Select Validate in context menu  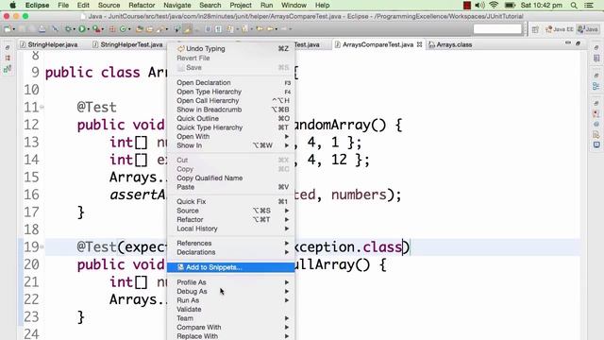tap(231, 309)
